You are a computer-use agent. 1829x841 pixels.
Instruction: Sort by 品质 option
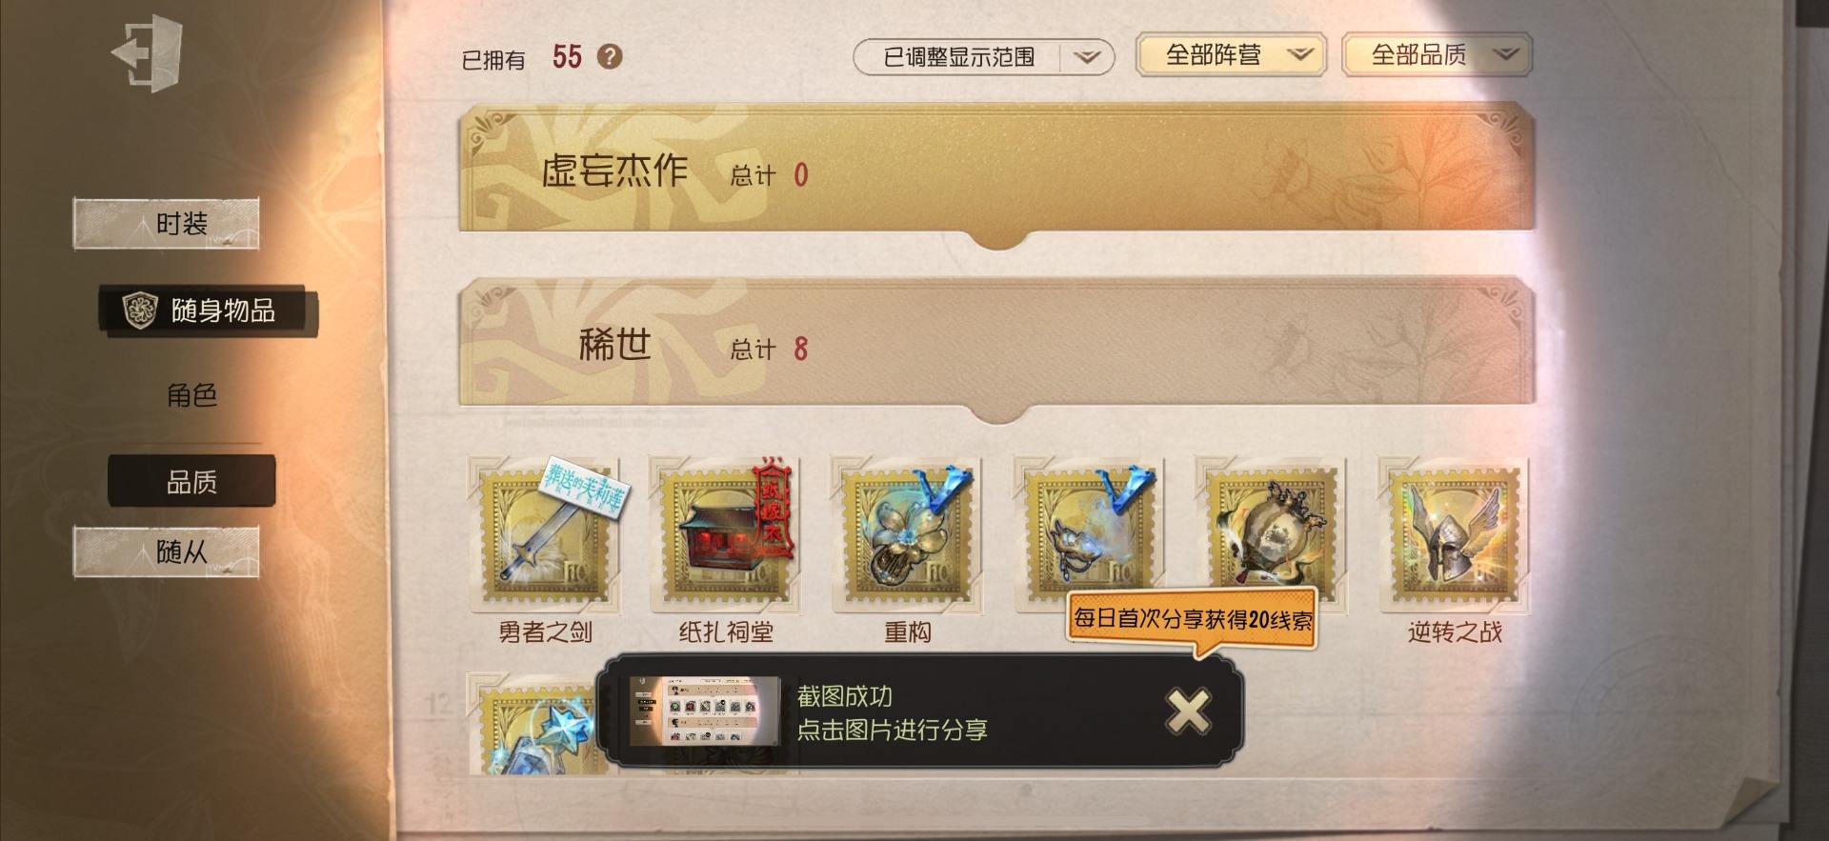click(191, 482)
